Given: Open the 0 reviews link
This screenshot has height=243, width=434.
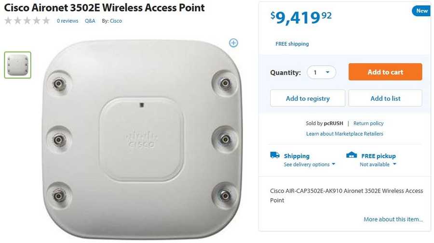Looking at the screenshot, I should (x=68, y=21).
